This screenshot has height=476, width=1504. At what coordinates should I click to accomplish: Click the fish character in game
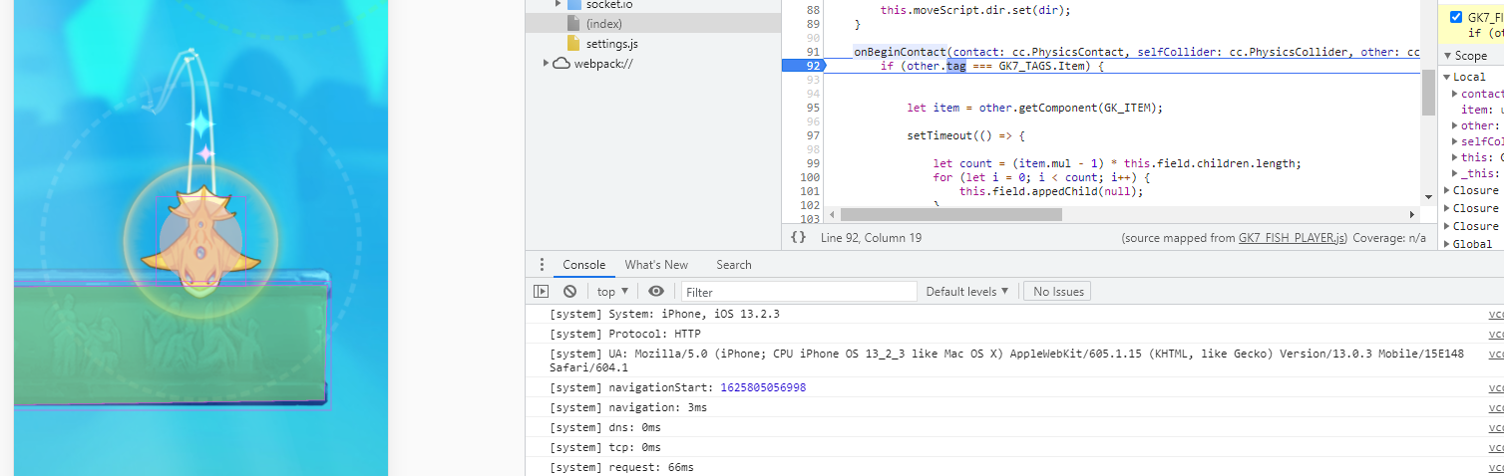201,240
